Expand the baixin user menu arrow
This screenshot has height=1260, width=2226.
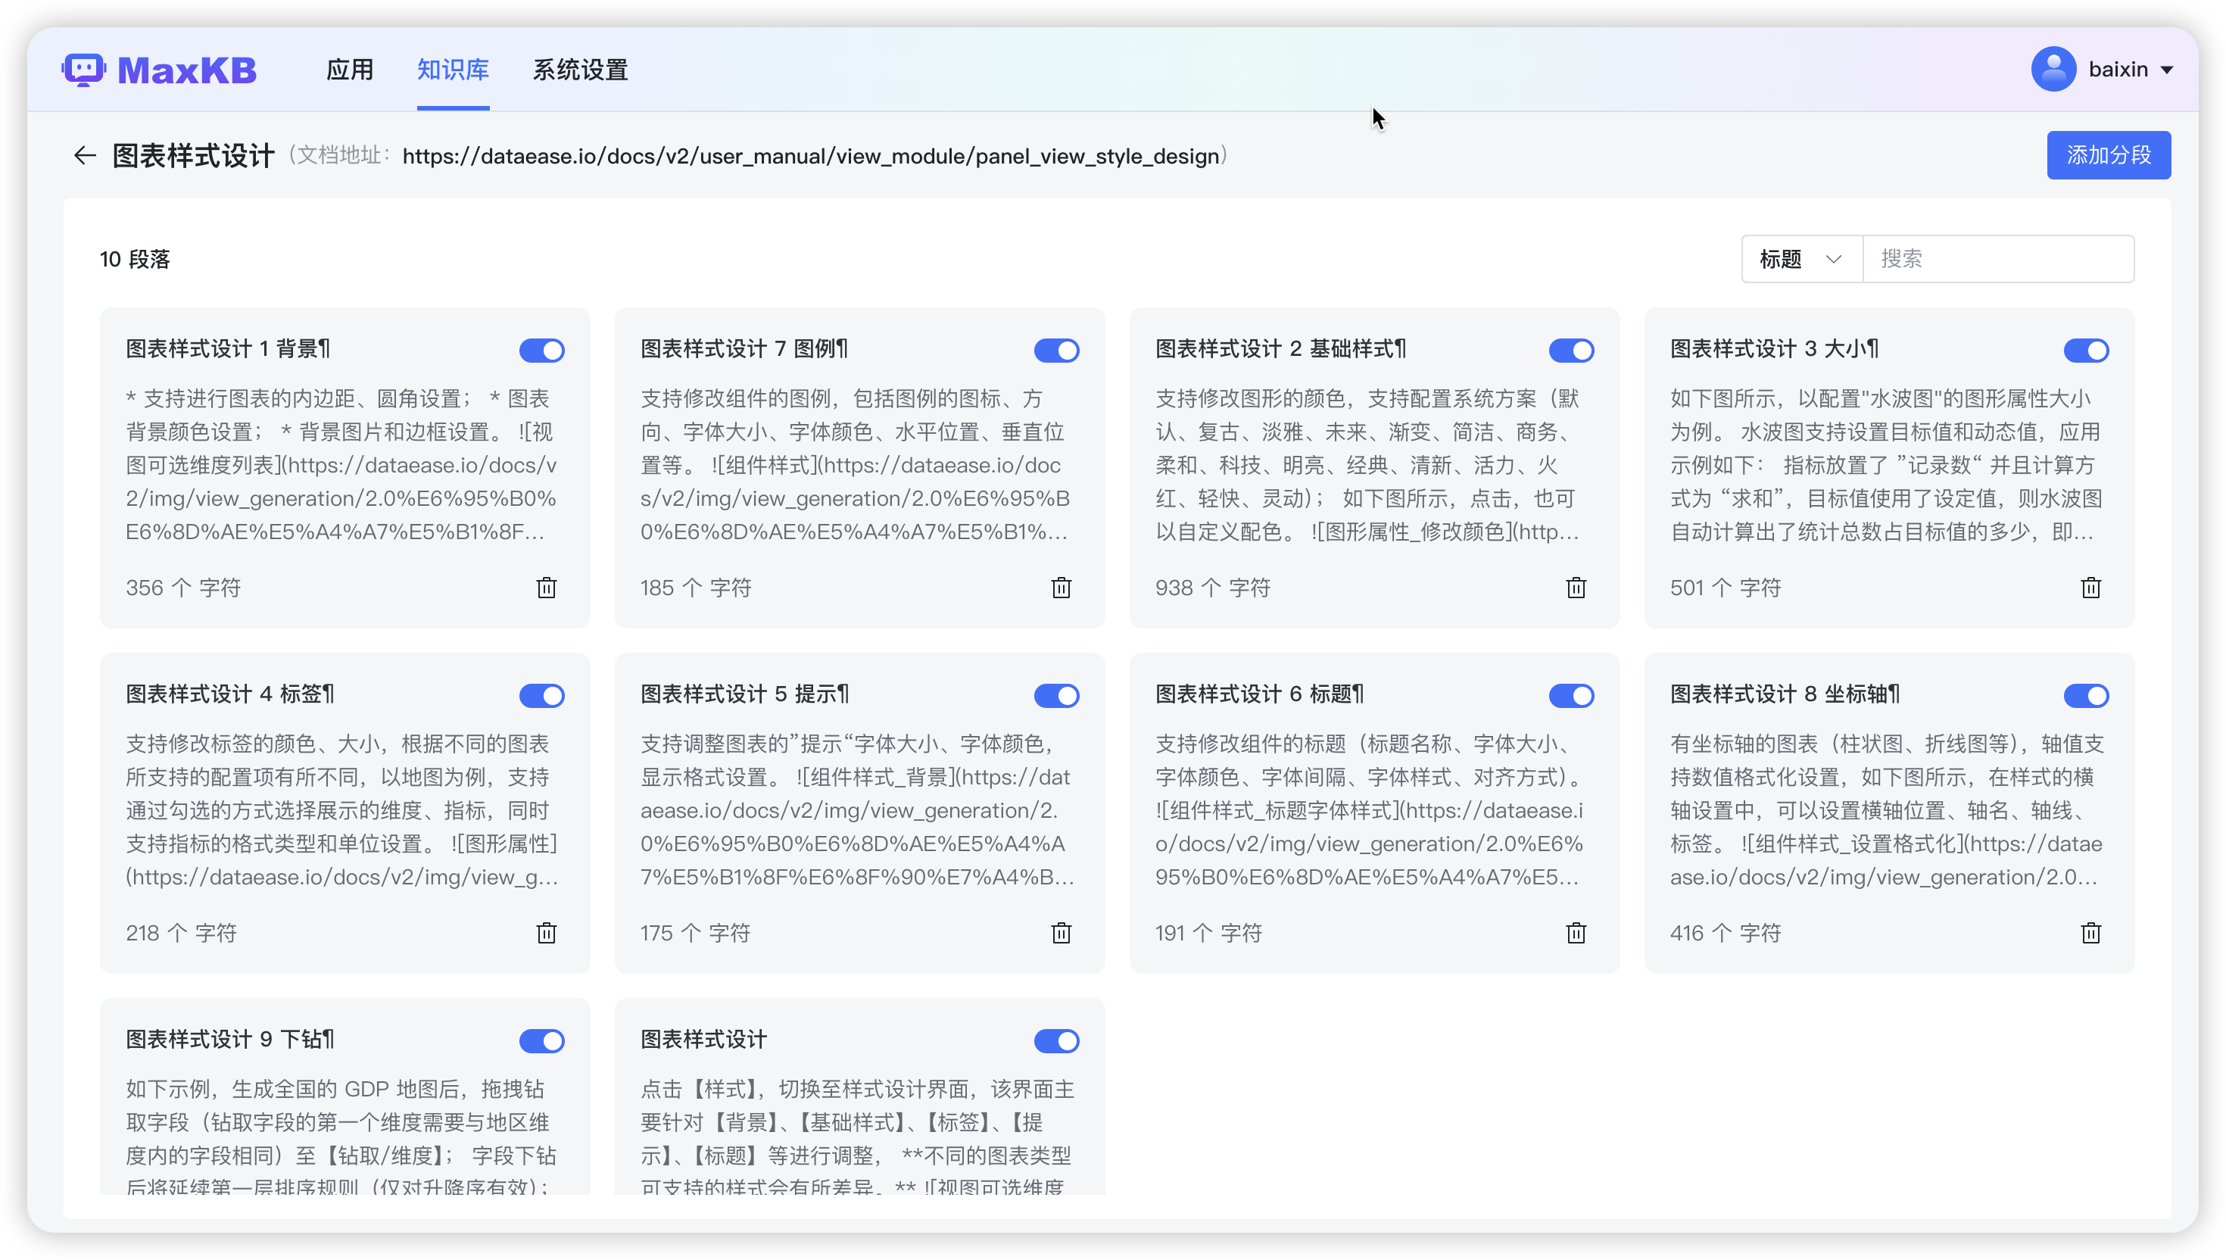tap(2167, 70)
